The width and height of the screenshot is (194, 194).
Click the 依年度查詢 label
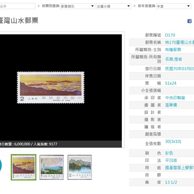point(146,6)
